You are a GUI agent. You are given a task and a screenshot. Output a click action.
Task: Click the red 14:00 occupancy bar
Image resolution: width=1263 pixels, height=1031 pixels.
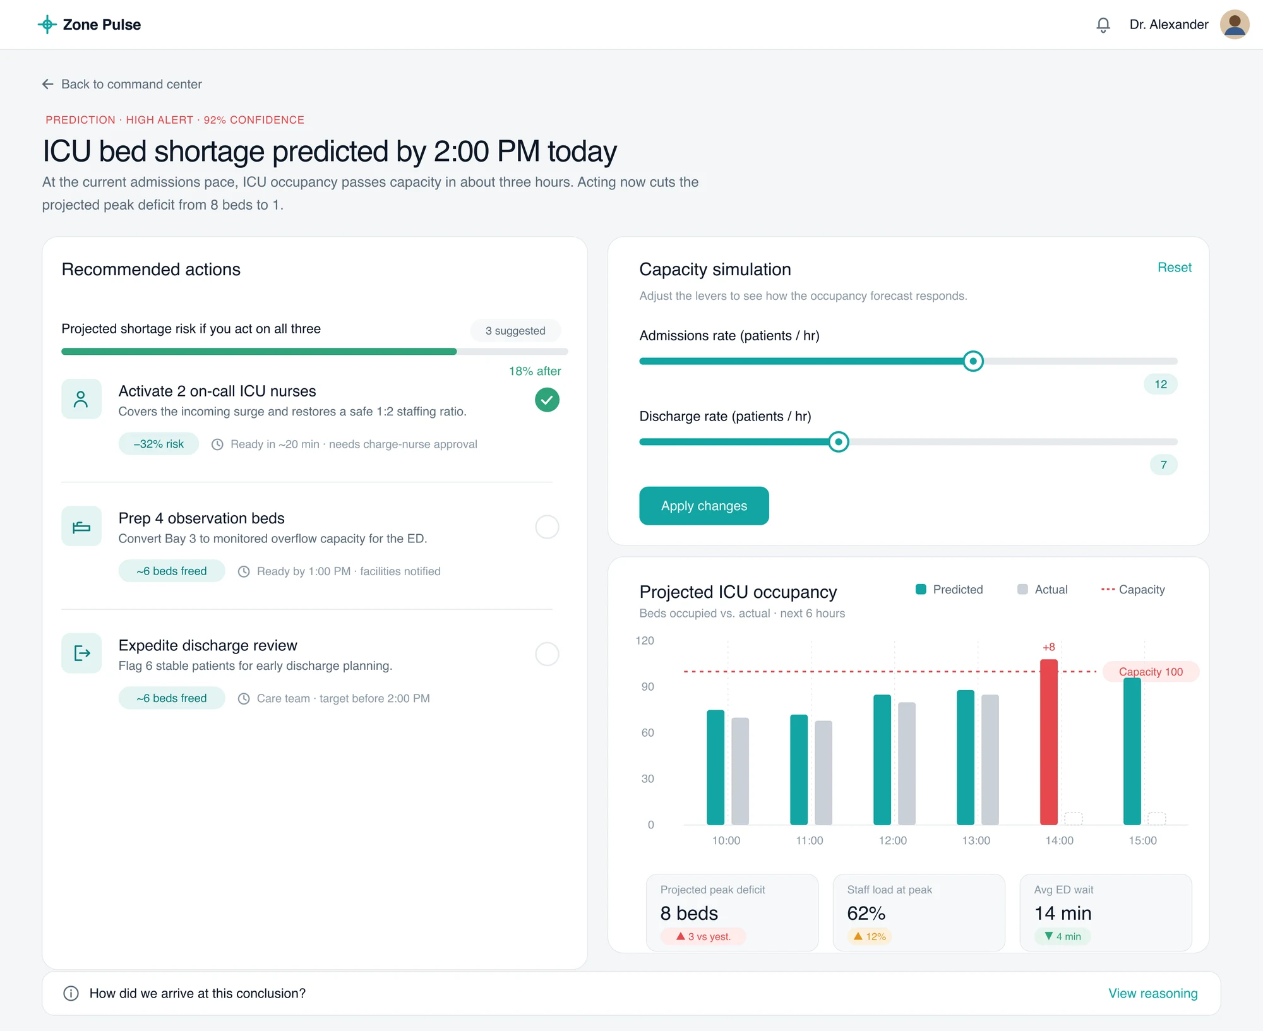1049,742
